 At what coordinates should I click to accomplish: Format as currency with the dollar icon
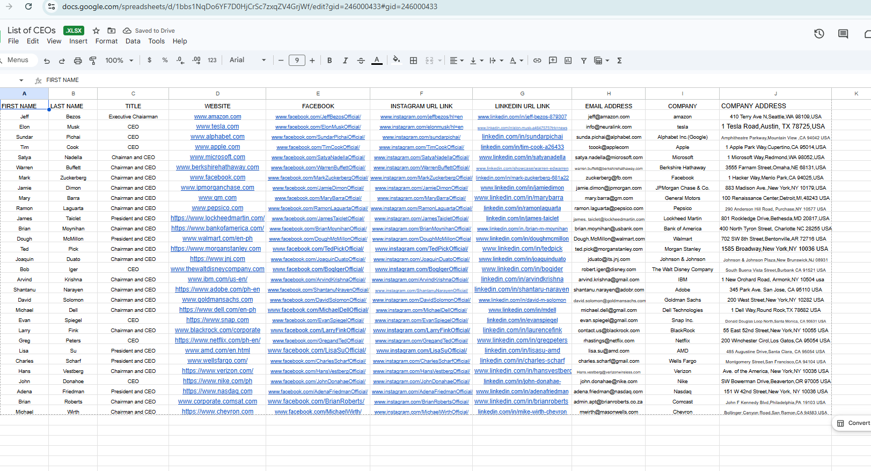pos(149,61)
